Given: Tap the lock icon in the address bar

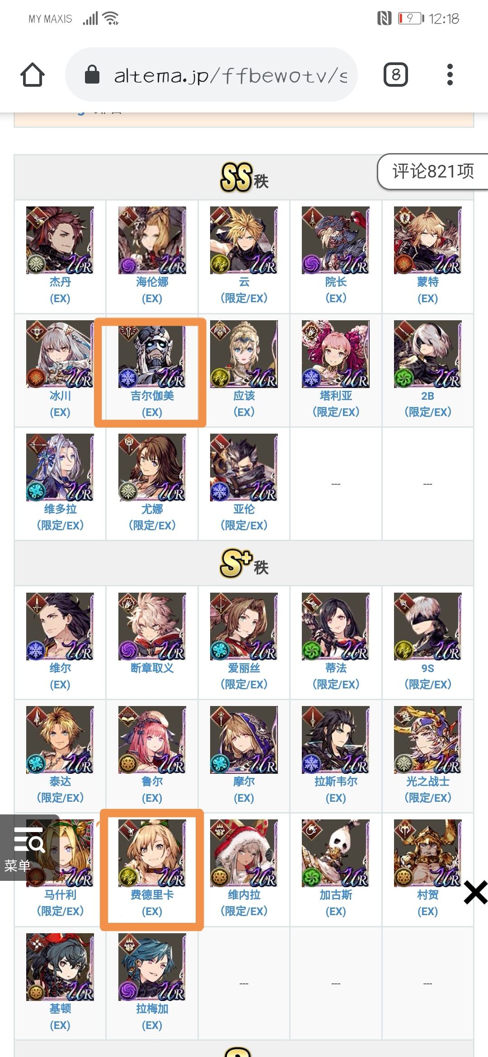Looking at the screenshot, I should coord(92,75).
